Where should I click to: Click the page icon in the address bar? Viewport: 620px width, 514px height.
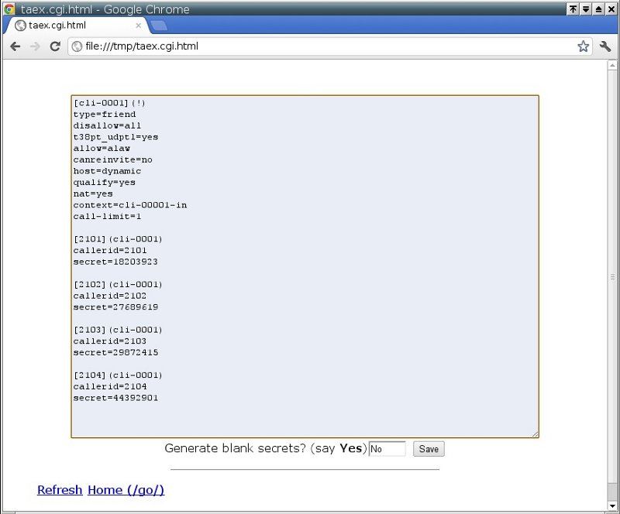(x=77, y=46)
